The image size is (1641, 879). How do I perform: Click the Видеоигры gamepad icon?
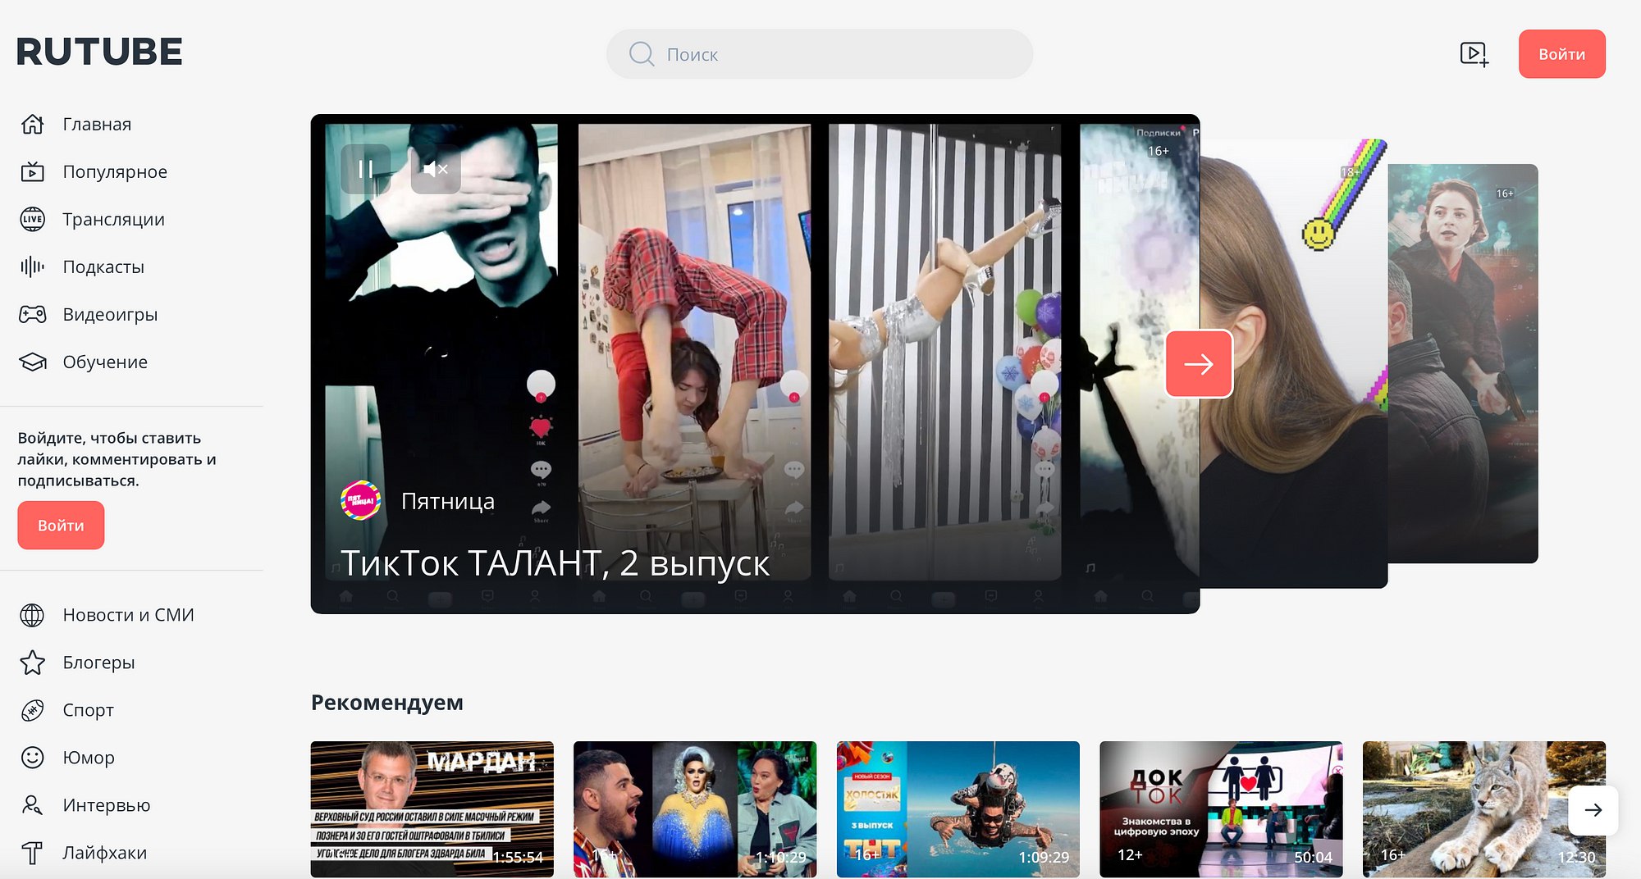tap(33, 314)
